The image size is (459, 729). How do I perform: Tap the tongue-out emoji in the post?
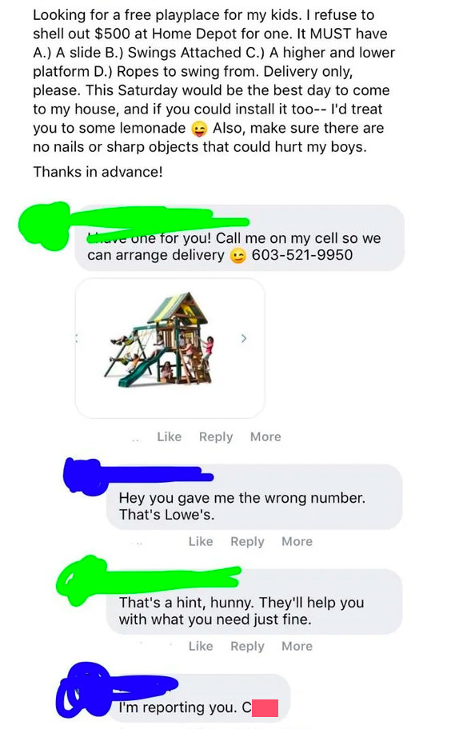pyautogui.click(x=199, y=129)
